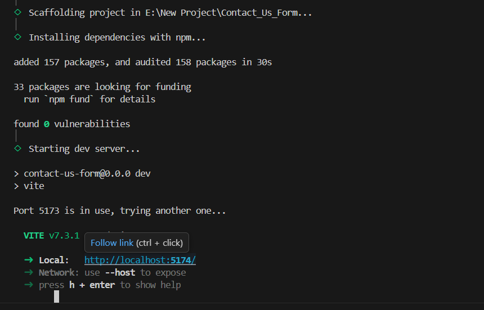Click the contact-us-form@0.0.0.0 dev line
The image size is (484, 310).
tap(87, 173)
